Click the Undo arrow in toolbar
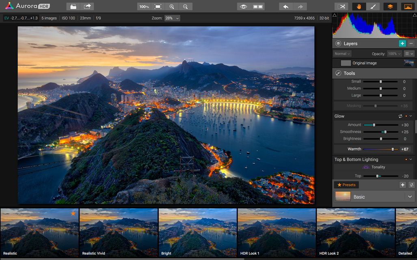This screenshot has height=260, width=417. click(286, 6)
